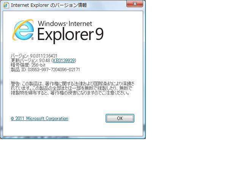Open the KB3139929 update link
The height and width of the screenshot is (195, 243).
64,61
